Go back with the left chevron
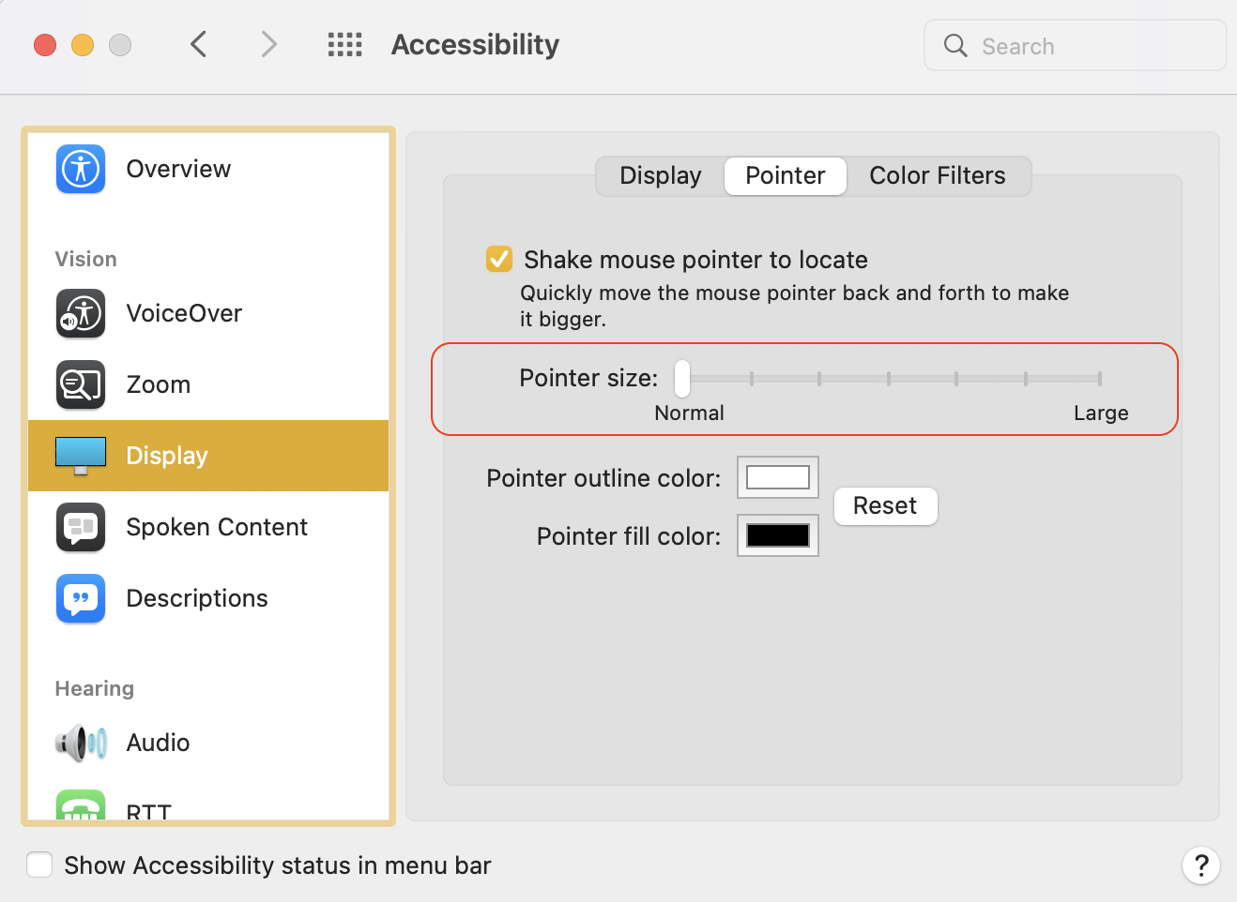1237x902 pixels. tap(198, 44)
